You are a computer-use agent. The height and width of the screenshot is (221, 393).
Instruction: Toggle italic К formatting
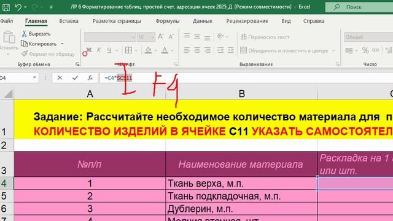[x=99, y=50]
